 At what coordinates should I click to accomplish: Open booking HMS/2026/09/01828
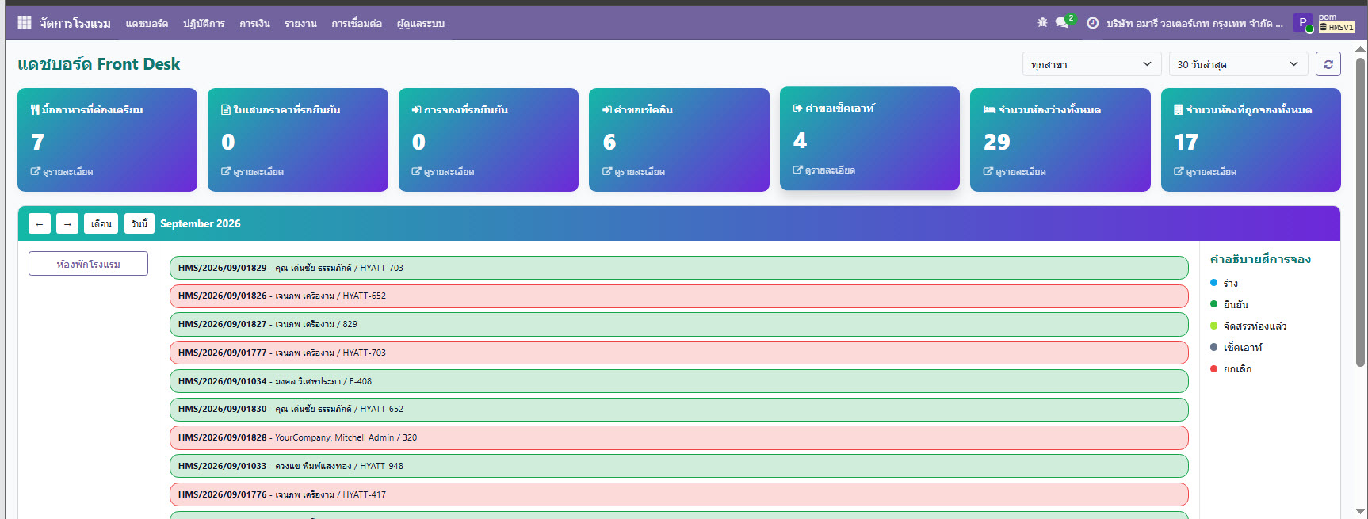click(x=678, y=437)
